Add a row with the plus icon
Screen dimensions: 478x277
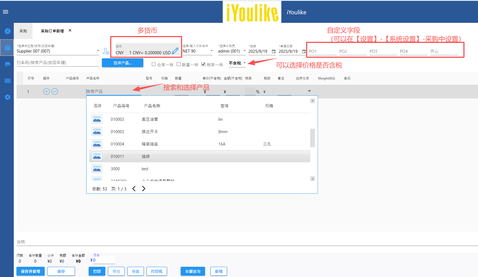(47, 92)
